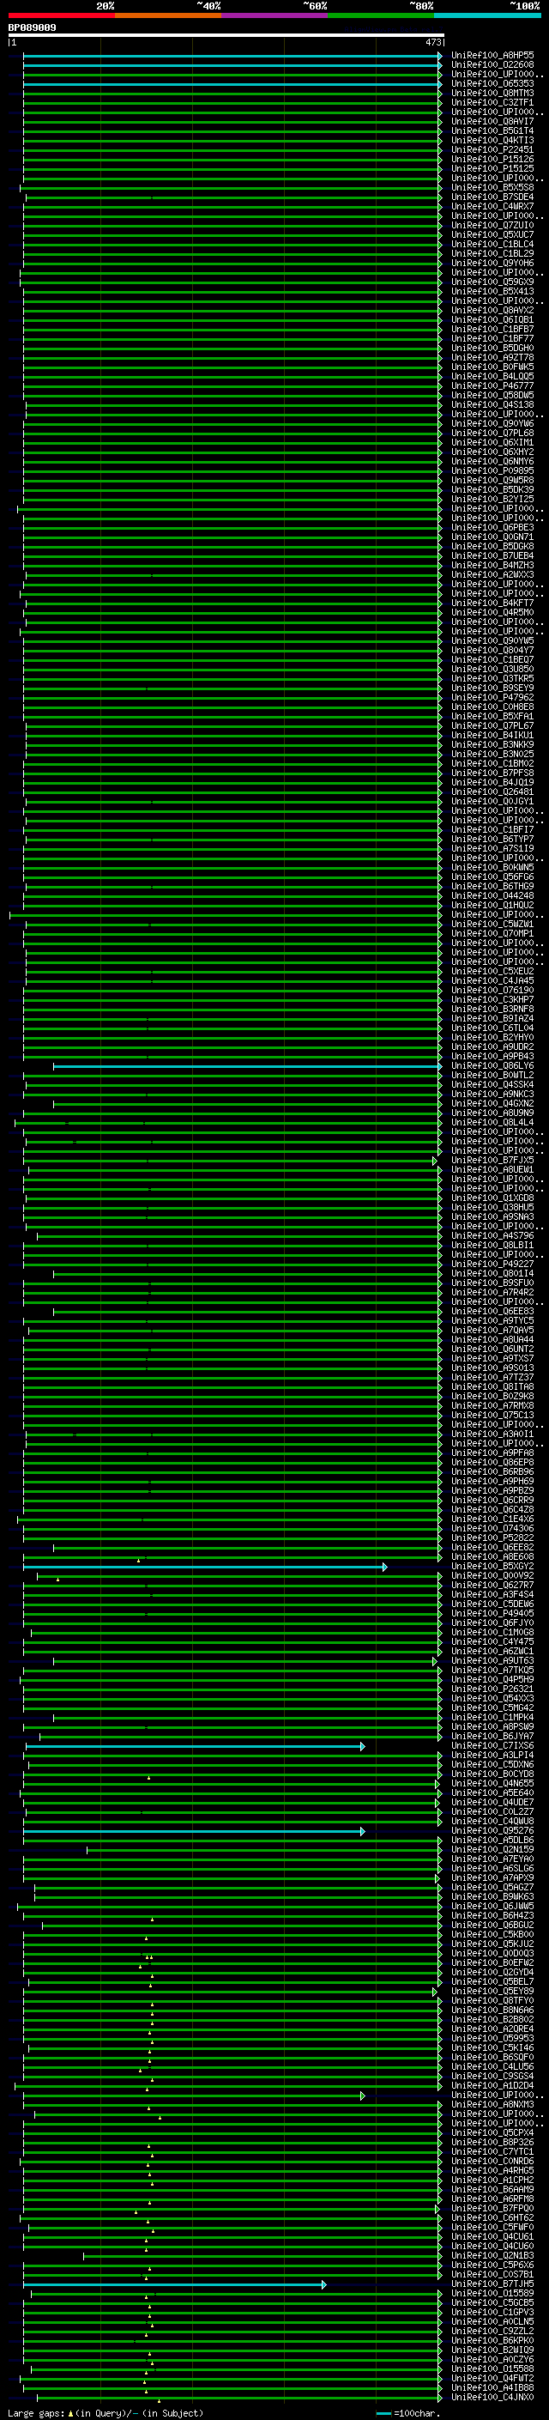The height and width of the screenshot is (2420, 549).
Task: Open hit UniRef100_O65353
Action: [492, 83]
